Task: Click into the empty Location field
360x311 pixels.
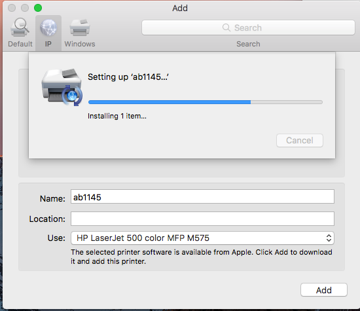Action: coord(202,219)
